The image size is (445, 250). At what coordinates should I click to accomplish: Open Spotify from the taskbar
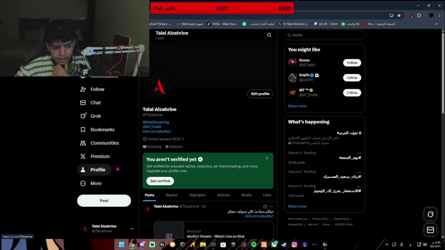(x=254, y=244)
